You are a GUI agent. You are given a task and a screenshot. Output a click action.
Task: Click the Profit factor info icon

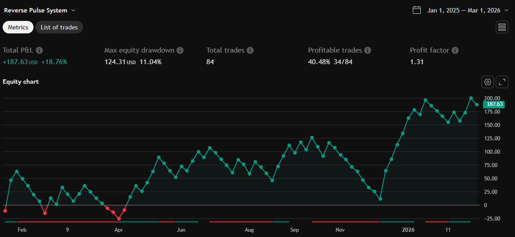pos(456,50)
